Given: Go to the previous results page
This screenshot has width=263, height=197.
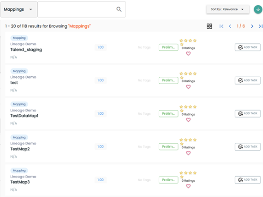Looking at the screenshot, I should (x=230, y=26).
